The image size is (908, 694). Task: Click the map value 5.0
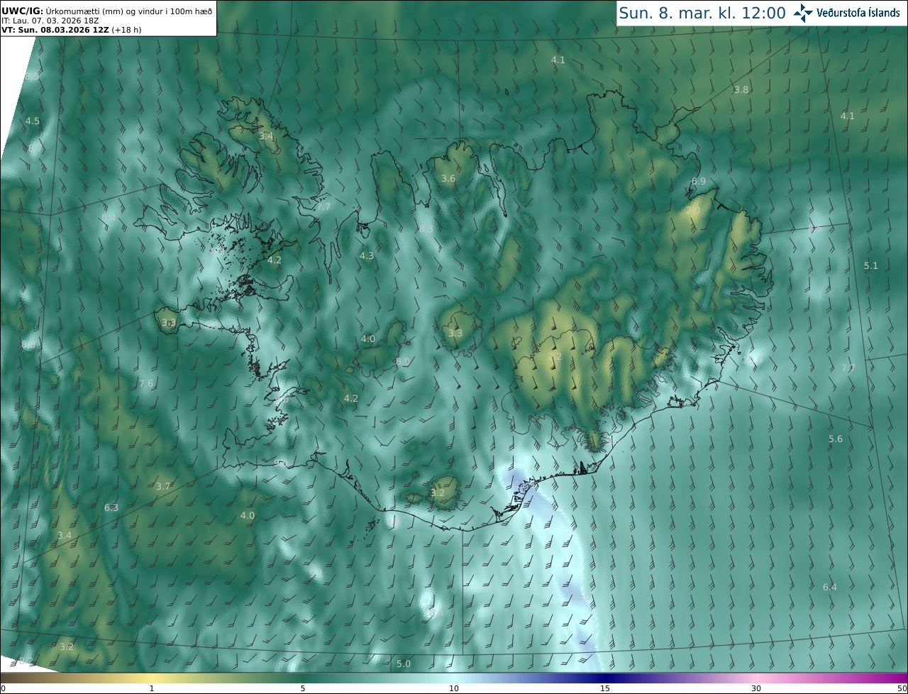tap(404, 663)
